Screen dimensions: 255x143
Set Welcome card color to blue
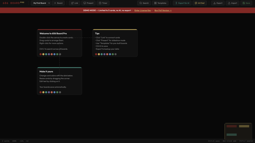[54, 54]
